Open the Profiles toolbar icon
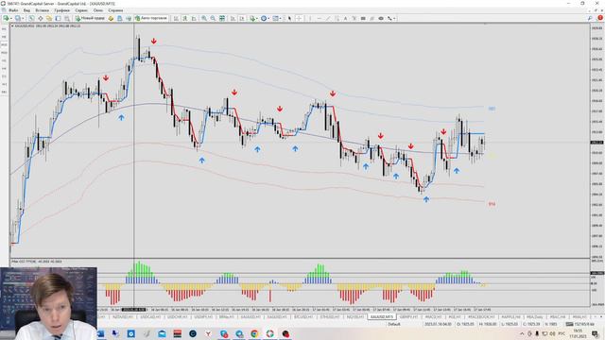The height and width of the screenshot is (340, 605). 17,18
